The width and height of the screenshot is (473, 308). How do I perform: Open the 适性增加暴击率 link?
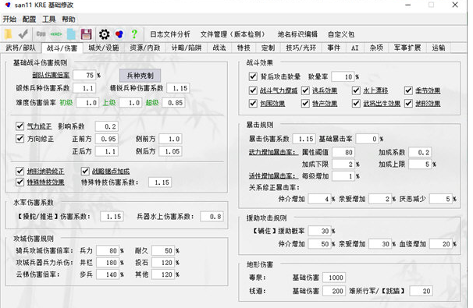273,176
